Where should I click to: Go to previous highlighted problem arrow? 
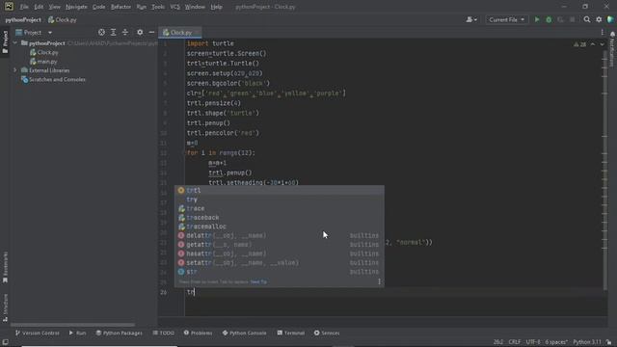tap(593, 44)
